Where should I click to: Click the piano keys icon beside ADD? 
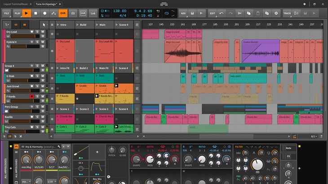(192, 13)
